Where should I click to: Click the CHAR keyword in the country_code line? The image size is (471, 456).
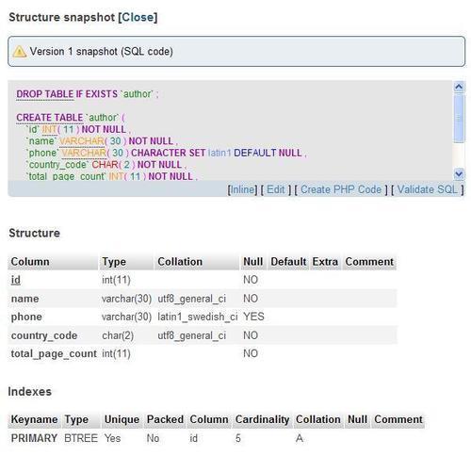(105, 165)
